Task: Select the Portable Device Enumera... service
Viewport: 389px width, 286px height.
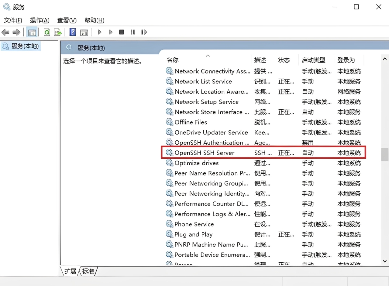Action: (263, 255)
